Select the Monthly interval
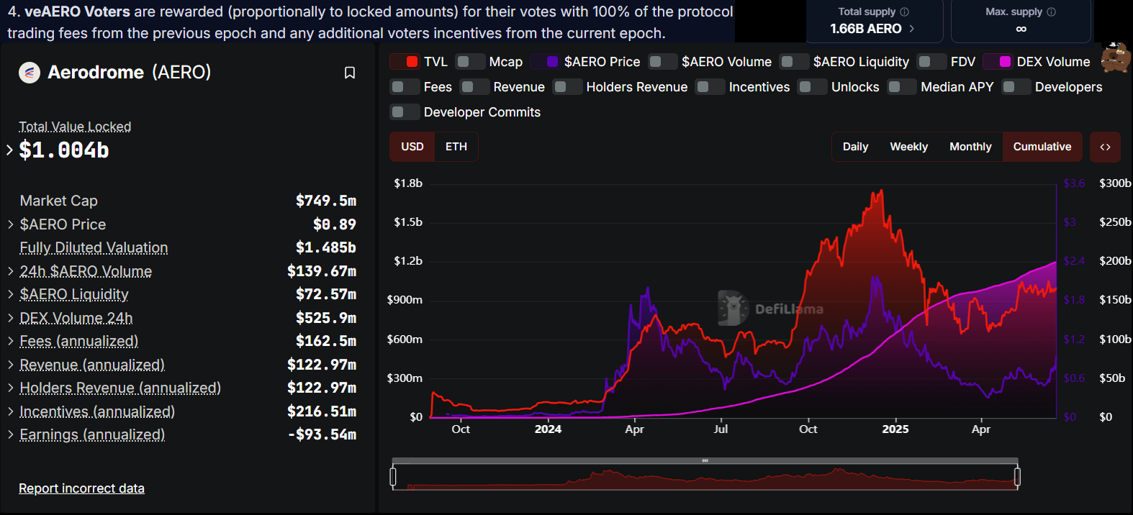1133x515 pixels. point(970,147)
